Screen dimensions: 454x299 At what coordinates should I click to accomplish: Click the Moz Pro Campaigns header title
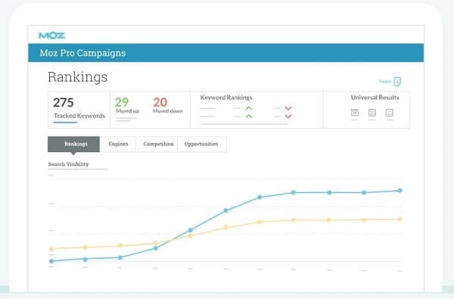click(82, 53)
